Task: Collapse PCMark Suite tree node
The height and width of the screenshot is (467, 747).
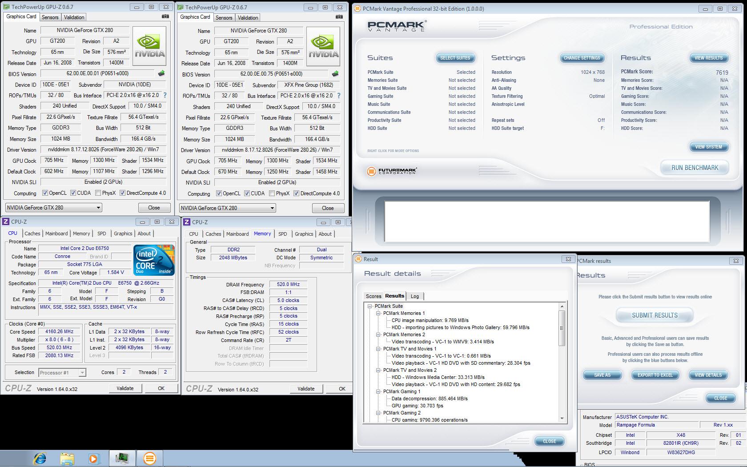Action: point(369,306)
